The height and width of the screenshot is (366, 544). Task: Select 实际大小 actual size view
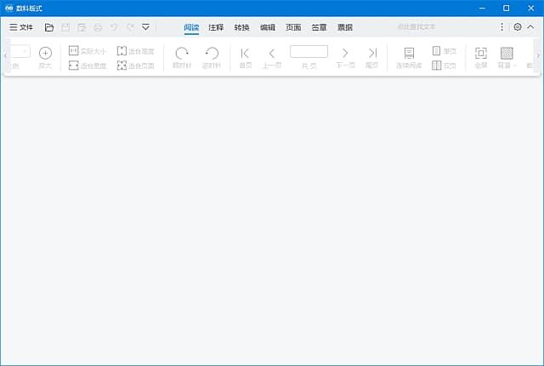point(88,51)
